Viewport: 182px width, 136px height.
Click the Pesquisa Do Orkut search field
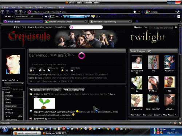[162, 28]
